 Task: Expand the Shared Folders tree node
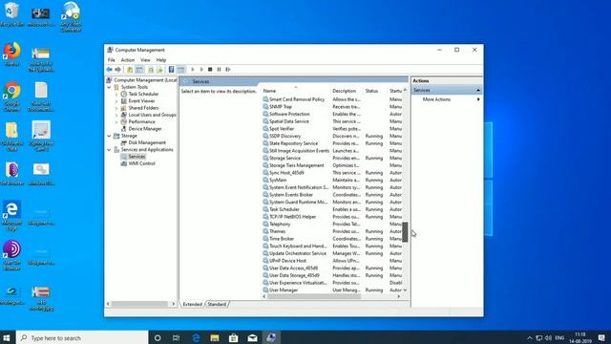coord(116,108)
